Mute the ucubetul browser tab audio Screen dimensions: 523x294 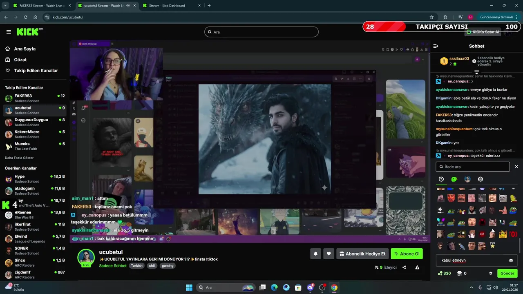128,6
